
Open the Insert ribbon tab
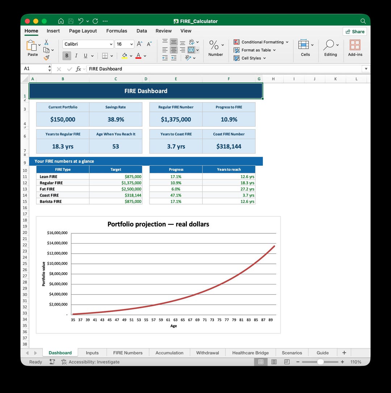[53, 31]
